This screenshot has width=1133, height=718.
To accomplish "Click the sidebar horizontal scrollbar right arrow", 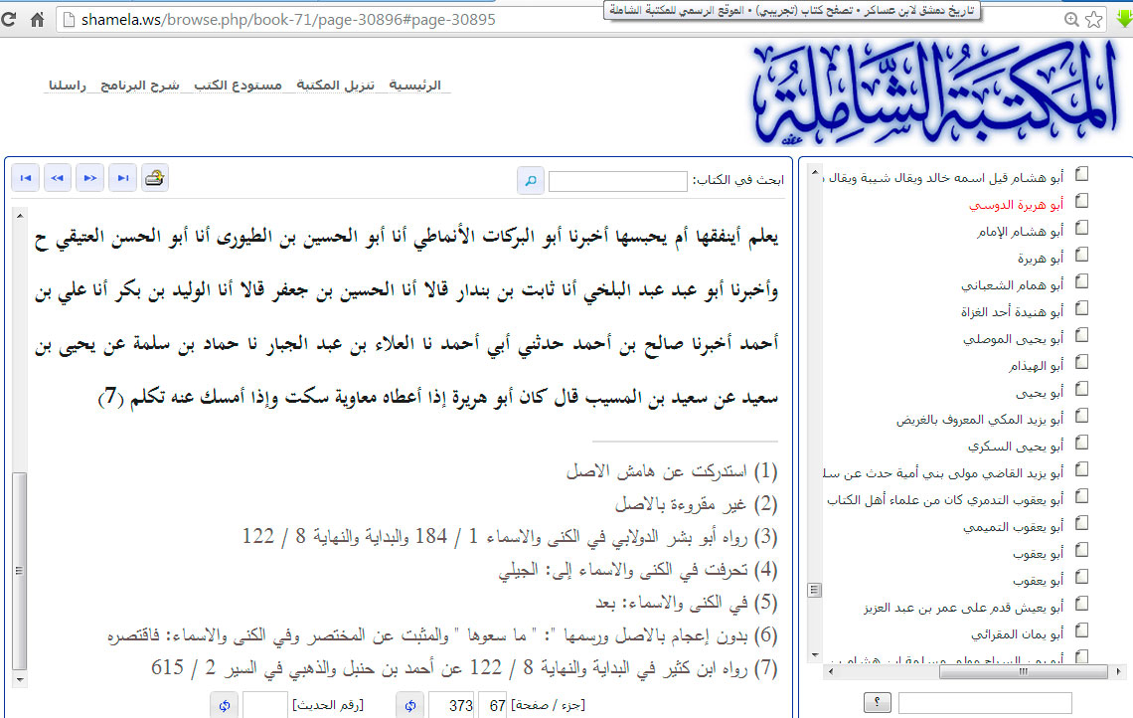I will coord(1118,671).
